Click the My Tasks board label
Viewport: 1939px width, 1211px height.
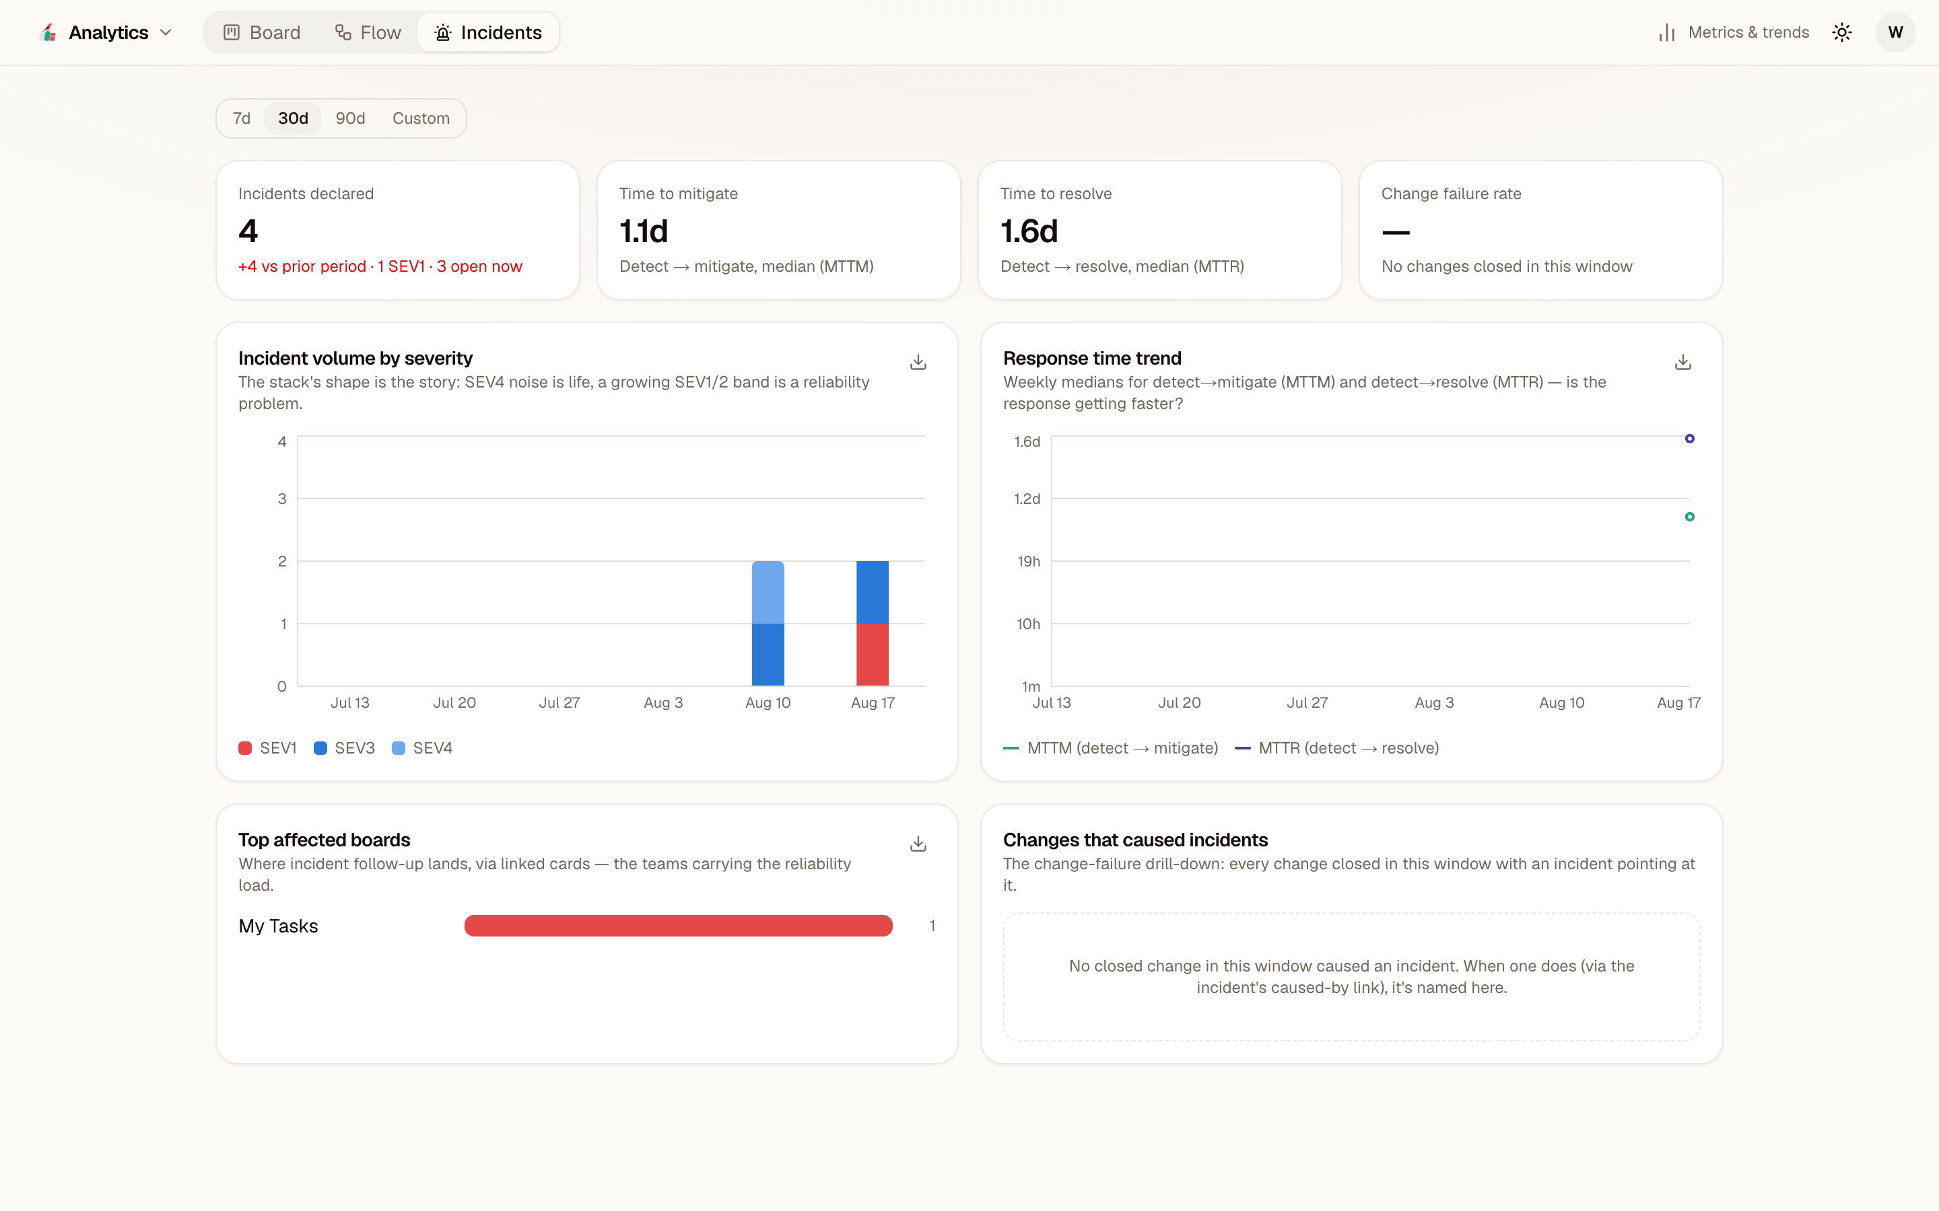pyautogui.click(x=278, y=926)
